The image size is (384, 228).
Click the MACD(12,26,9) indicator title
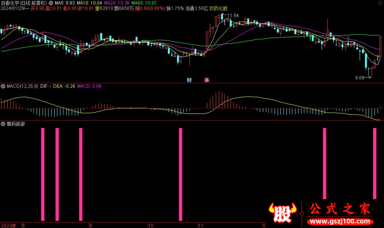coord(23,86)
